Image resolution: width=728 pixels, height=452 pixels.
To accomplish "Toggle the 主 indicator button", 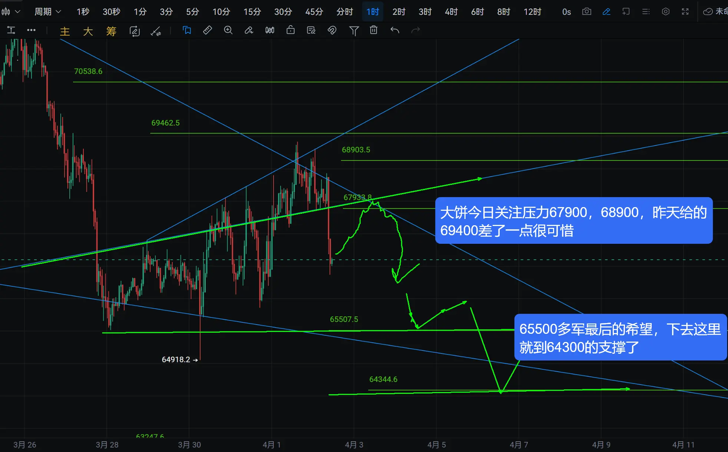I will pyautogui.click(x=65, y=31).
